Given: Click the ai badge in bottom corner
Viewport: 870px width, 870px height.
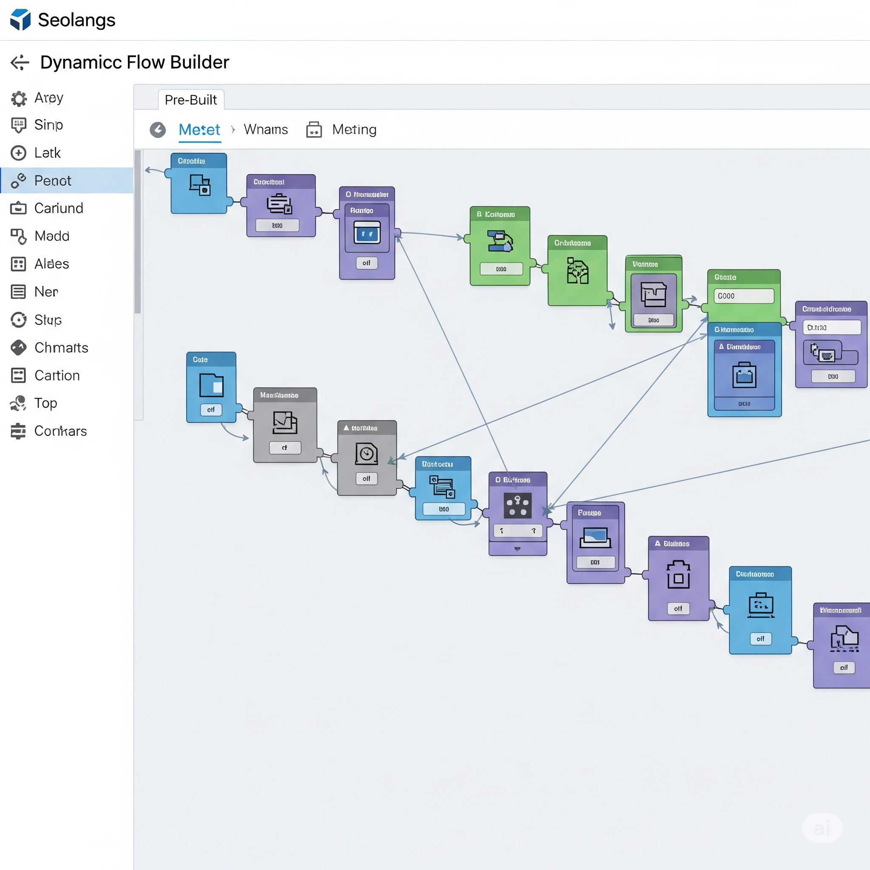Looking at the screenshot, I should 822,828.
